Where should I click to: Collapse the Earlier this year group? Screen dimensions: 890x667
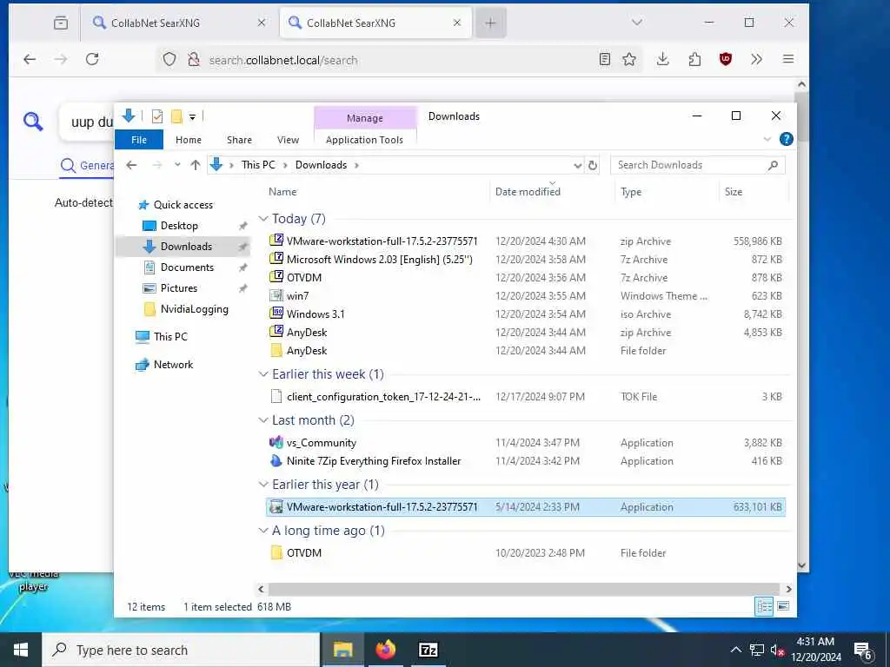point(262,485)
